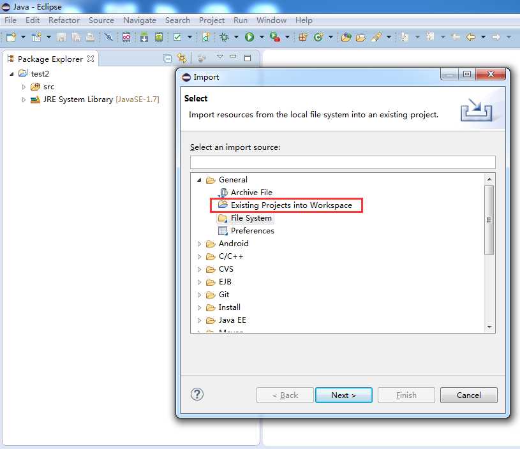Click the Print toolbar icon
This screenshot has width=520, height=449.
tap(90, 37)
